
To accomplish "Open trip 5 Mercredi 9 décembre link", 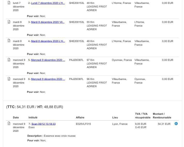I will coord(48,60).
